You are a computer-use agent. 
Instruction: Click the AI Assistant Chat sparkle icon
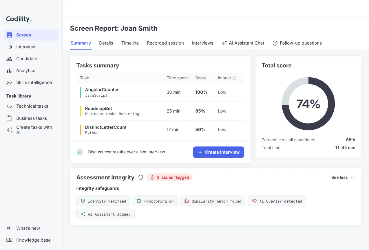pos(224,43)
